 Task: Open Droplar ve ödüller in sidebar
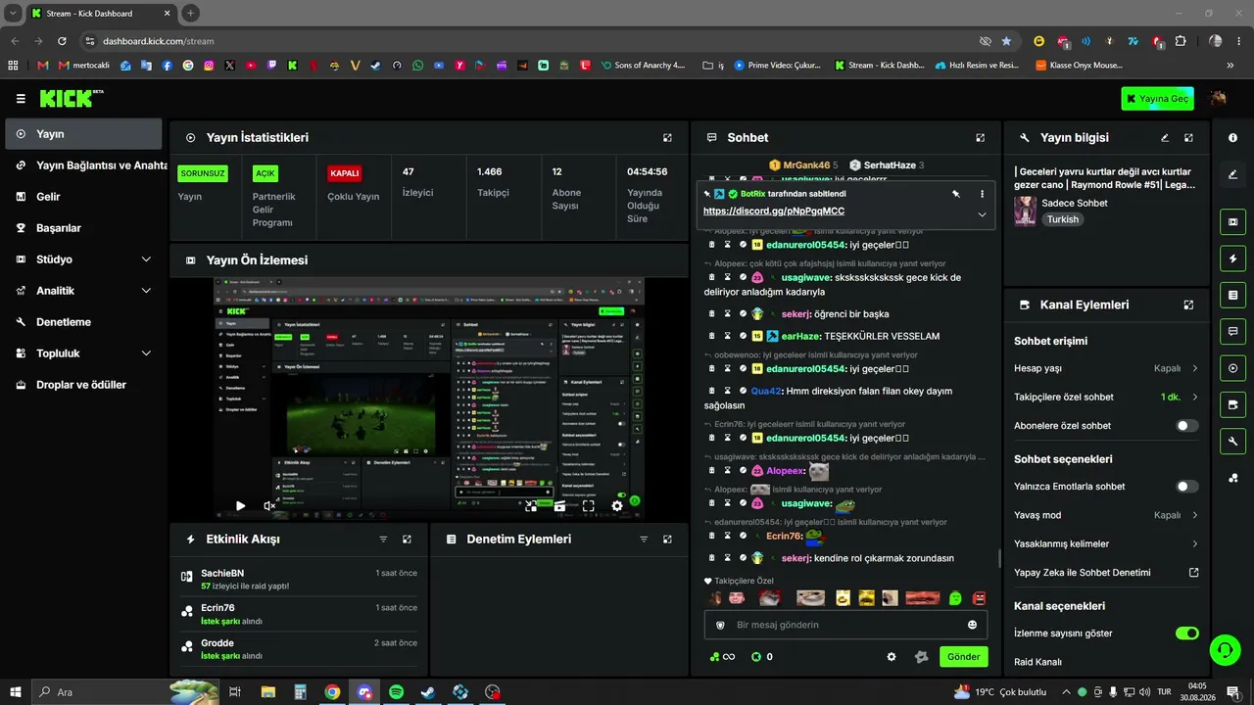pos(83,385)
